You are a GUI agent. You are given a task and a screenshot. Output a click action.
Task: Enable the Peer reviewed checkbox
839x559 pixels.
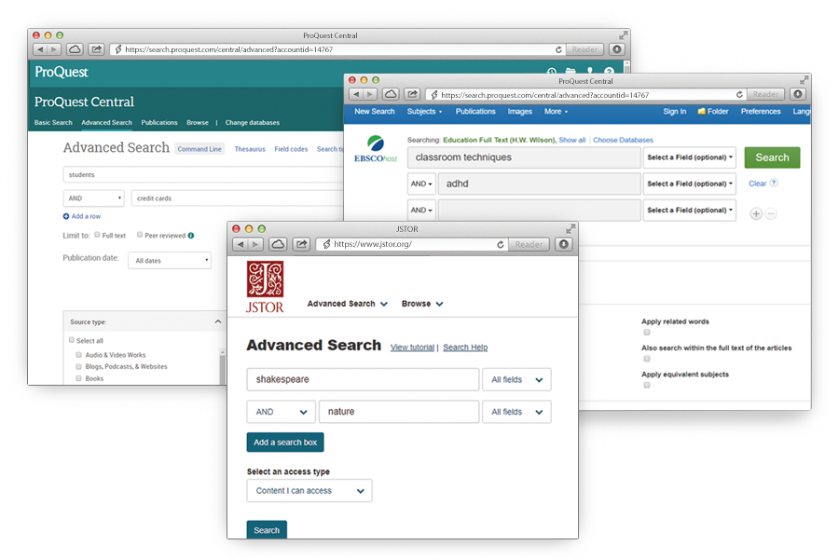(138, 236)
